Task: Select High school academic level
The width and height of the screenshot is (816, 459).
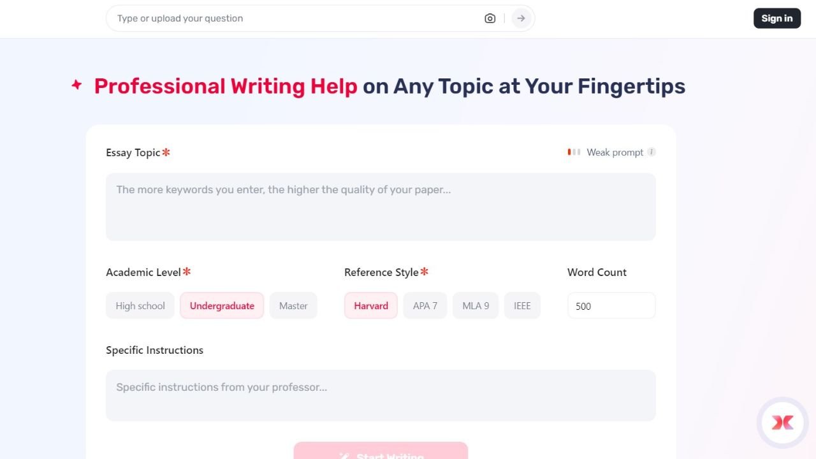Action: click(x=140, y=305)
